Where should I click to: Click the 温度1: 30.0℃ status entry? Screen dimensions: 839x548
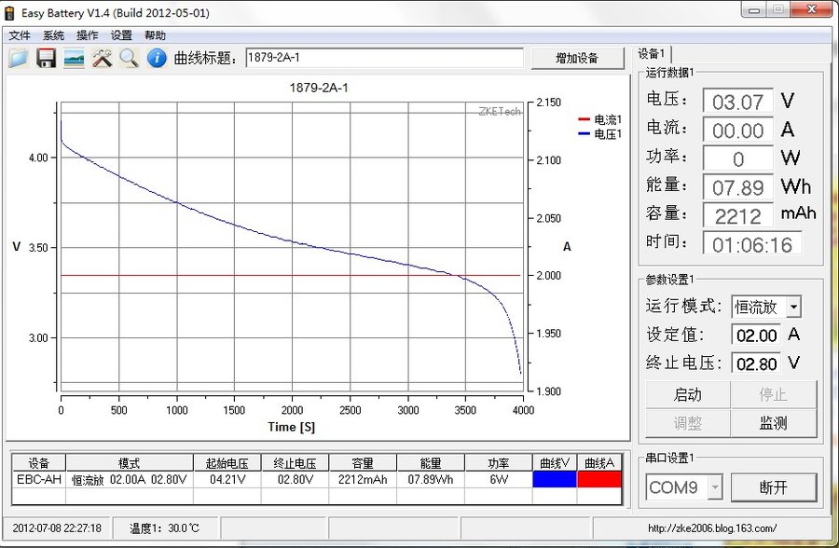[164, 528]
